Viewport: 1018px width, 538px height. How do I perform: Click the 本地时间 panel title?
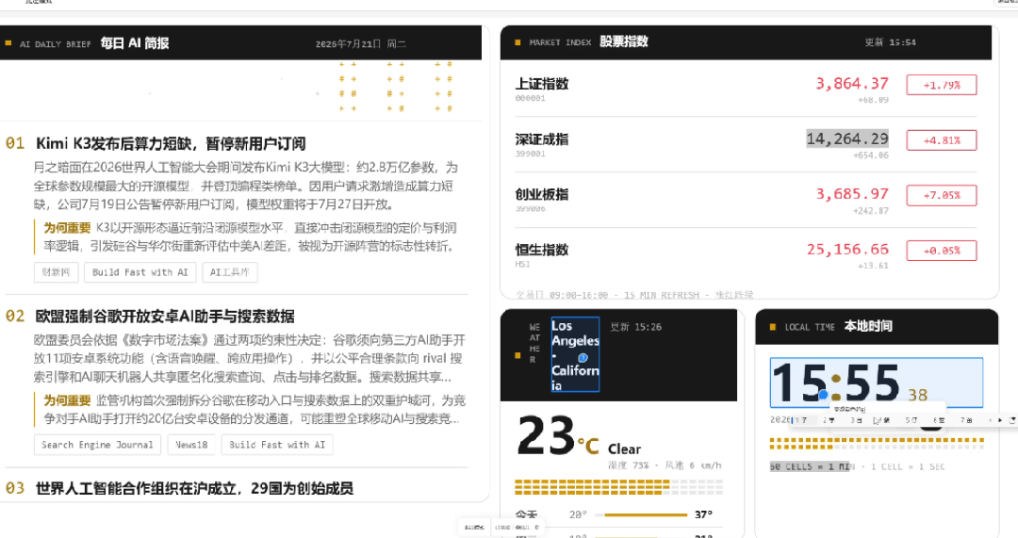pyautogui.click(x=868, y=326)
